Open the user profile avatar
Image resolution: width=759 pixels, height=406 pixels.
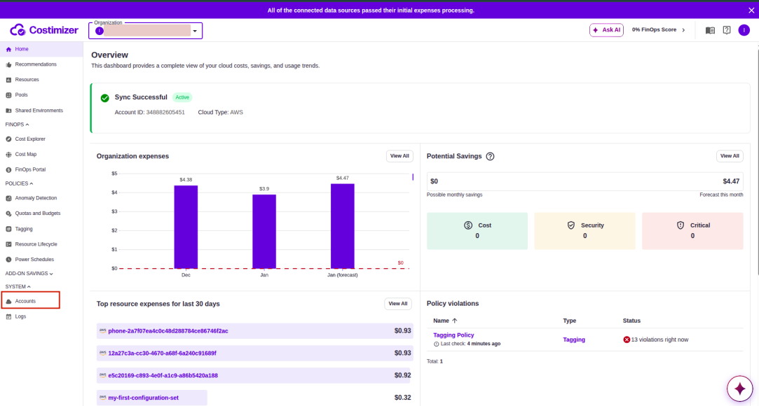pyautogui.click(x=744, y=30)
